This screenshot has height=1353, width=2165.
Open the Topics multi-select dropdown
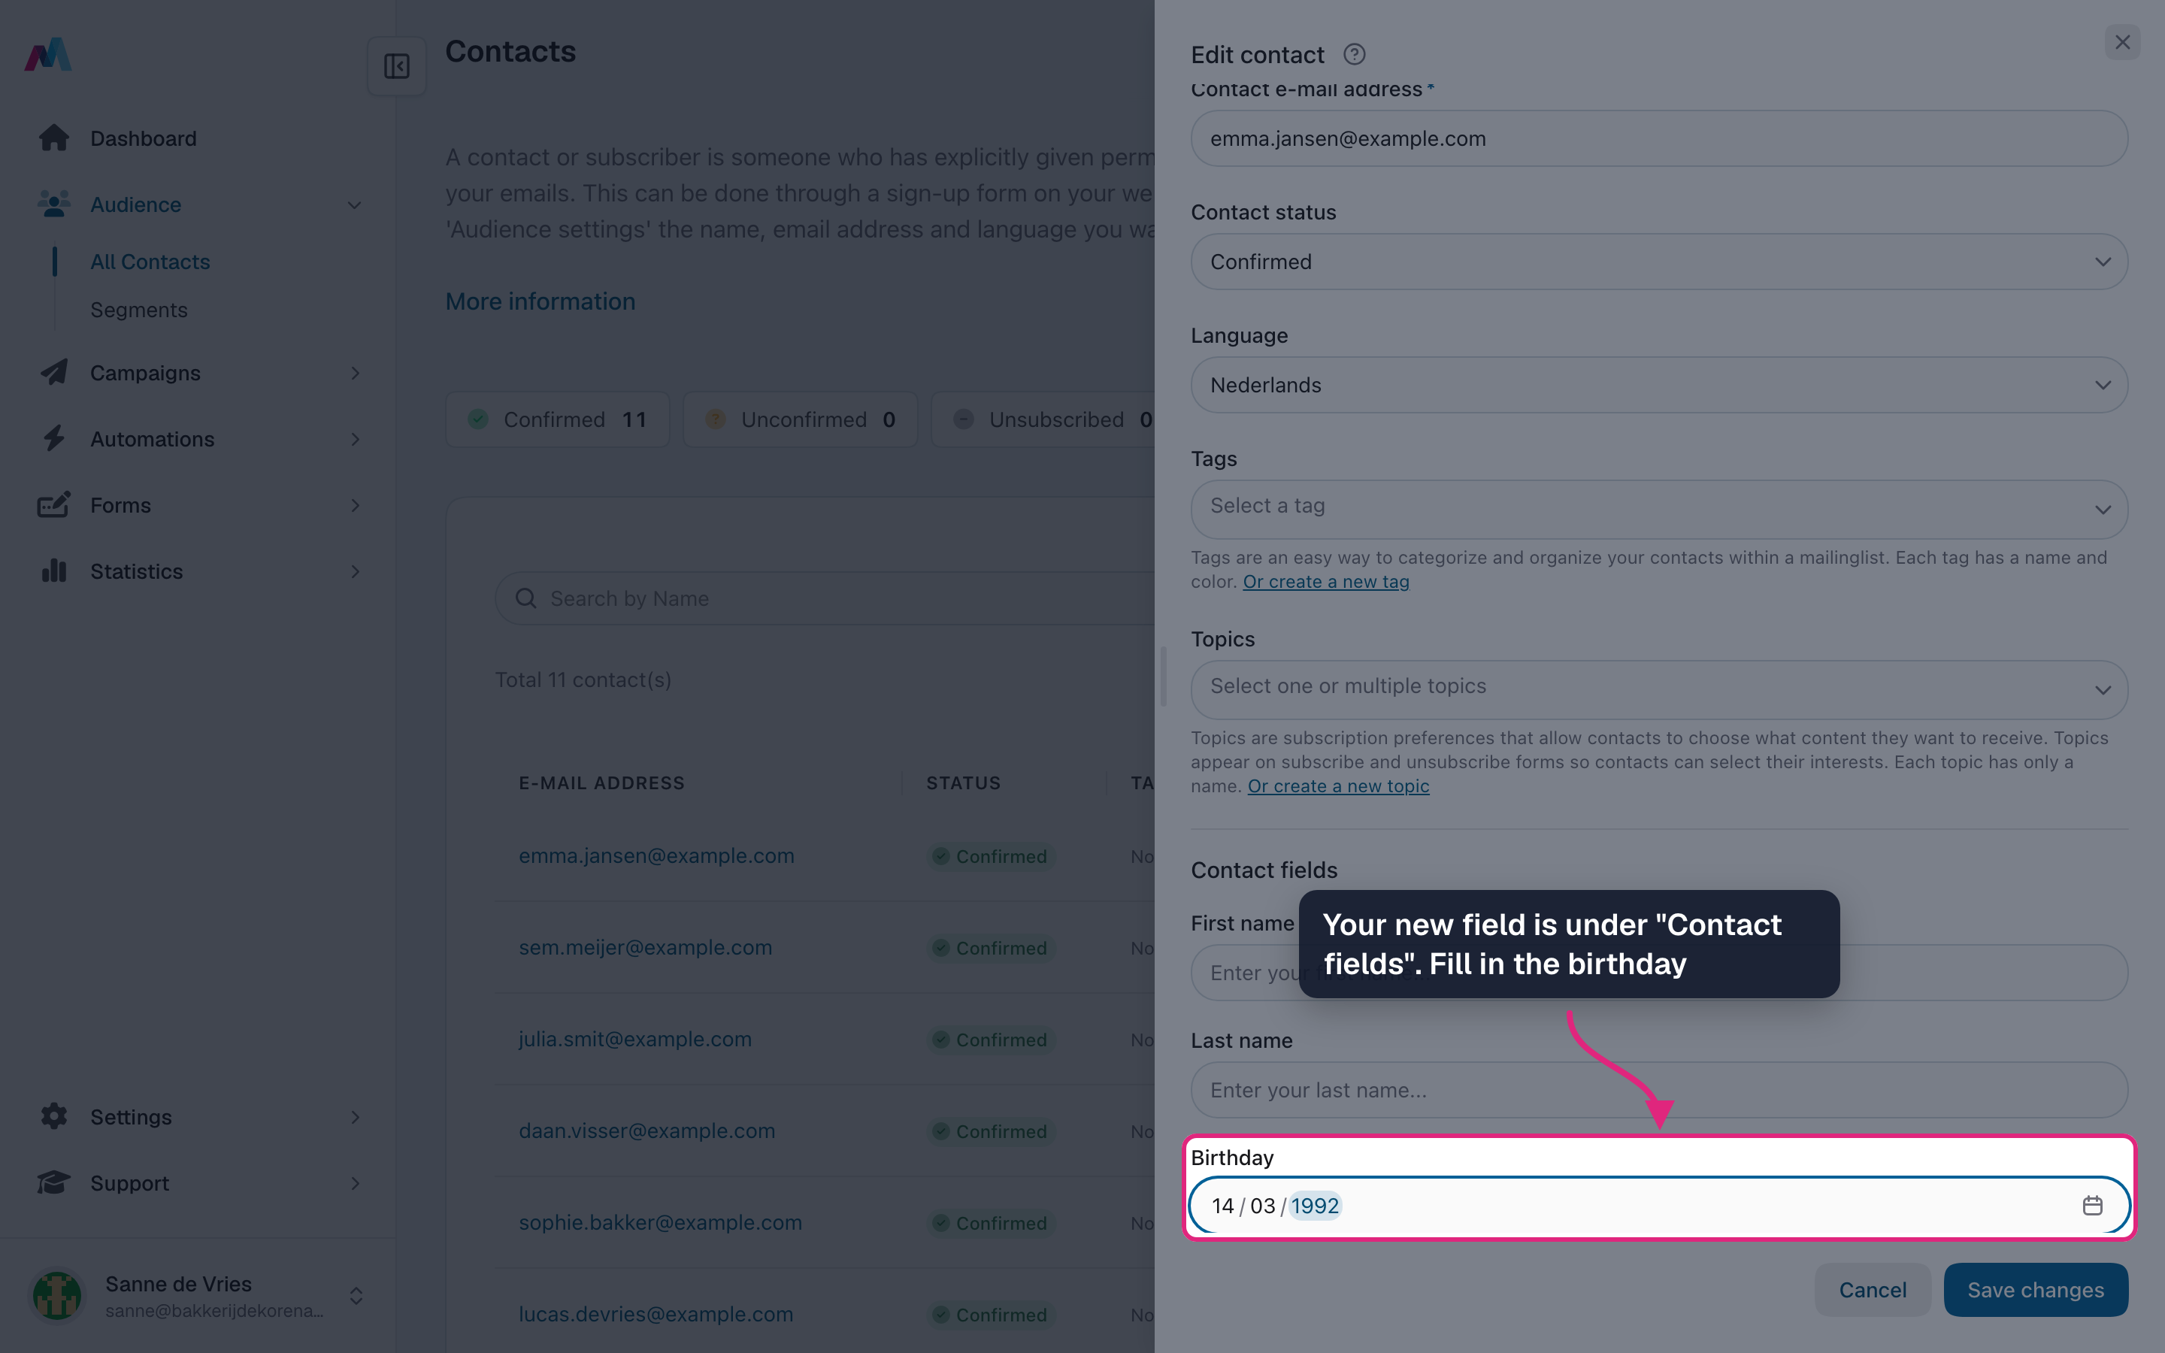(1658, 689)
